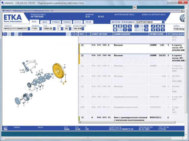
Task: Click the parts table horizontal scrollbar
Action: coord(128,122)
